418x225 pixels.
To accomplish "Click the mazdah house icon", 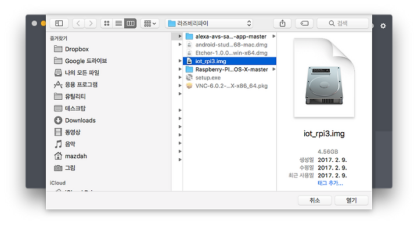I will [x=58, y=156].
